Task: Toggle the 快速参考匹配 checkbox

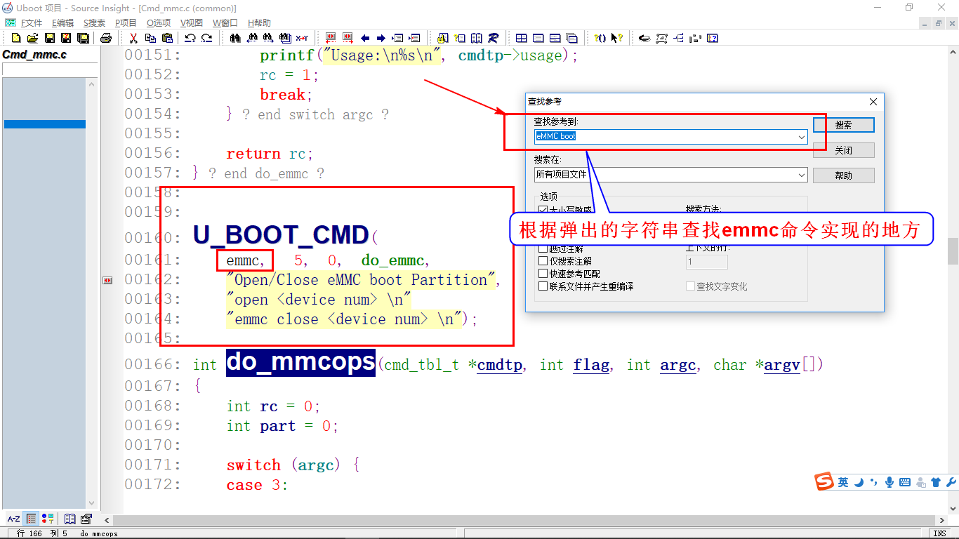Action: (x=543, y=274)
